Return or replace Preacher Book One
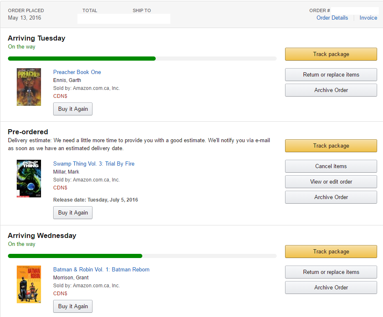The image size is (383, 317). 331,75
